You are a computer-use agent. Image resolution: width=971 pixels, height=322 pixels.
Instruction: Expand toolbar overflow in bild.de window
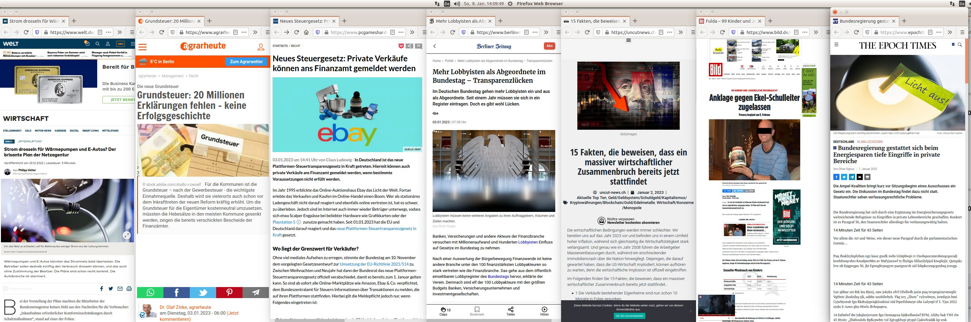[x=816, y=32]
